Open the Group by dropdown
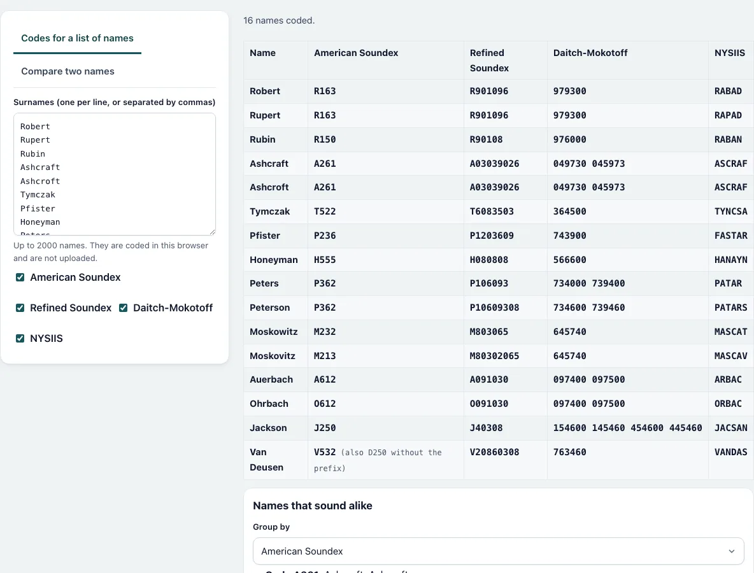 tap(498, 551)
